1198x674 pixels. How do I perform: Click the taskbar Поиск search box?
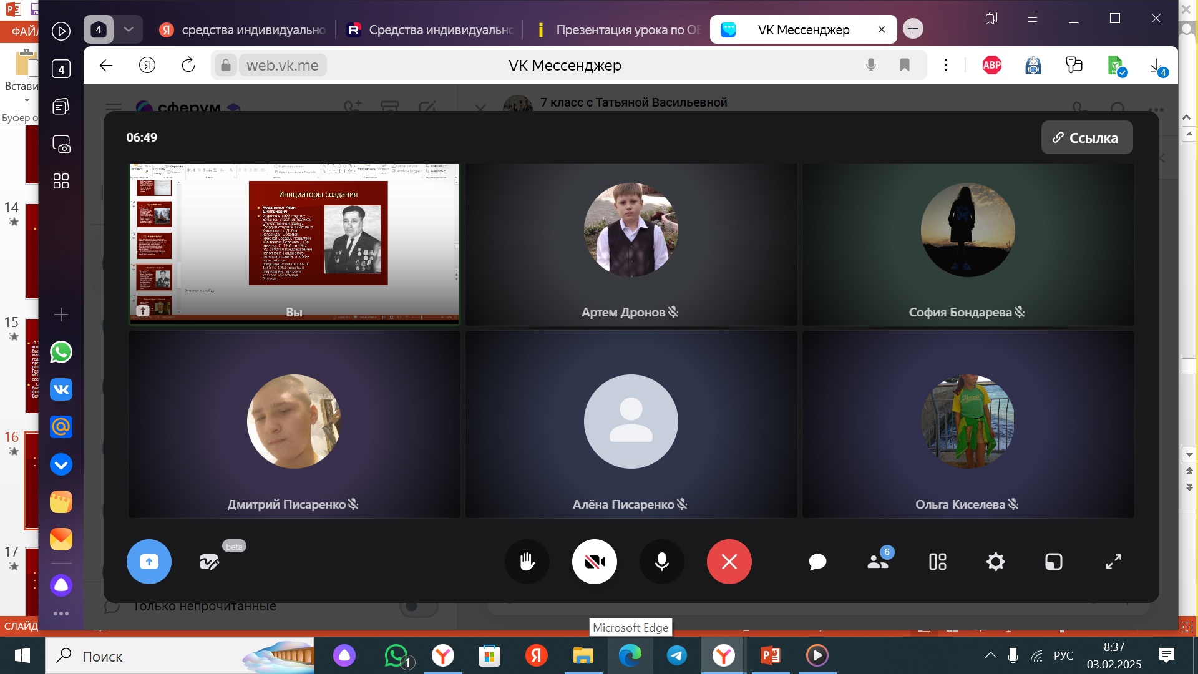(x=180, y=656)
